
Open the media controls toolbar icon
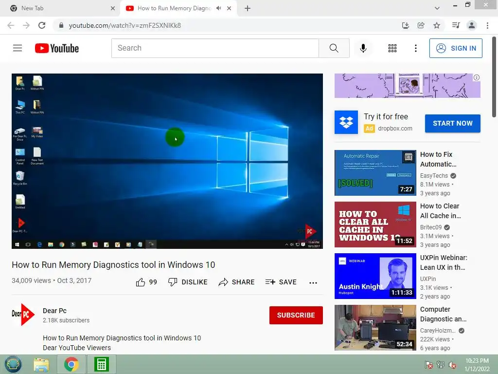(x=456, y=25)
